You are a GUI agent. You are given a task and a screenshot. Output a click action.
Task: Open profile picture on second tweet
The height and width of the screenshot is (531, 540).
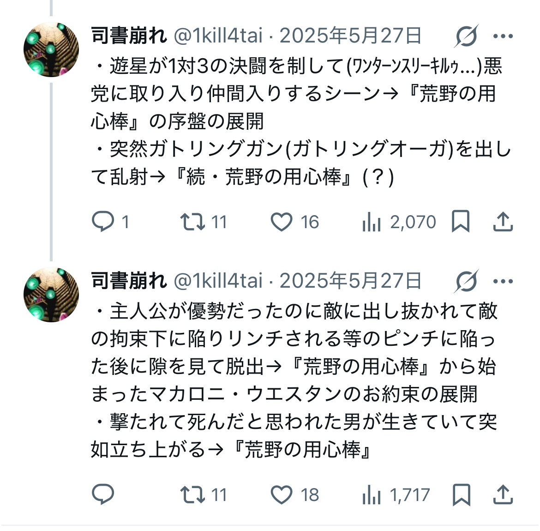pos(51,294)
